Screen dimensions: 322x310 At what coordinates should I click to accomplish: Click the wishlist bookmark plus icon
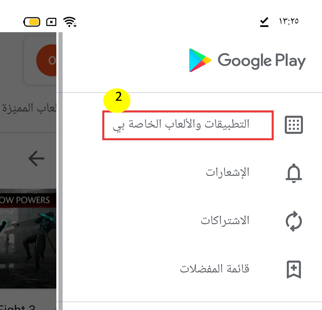pyautogui.click(x=294, y=269)
